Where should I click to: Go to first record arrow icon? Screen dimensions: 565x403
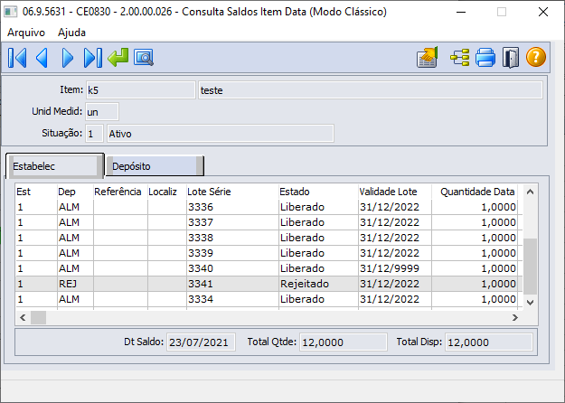[x=17, y=58]
